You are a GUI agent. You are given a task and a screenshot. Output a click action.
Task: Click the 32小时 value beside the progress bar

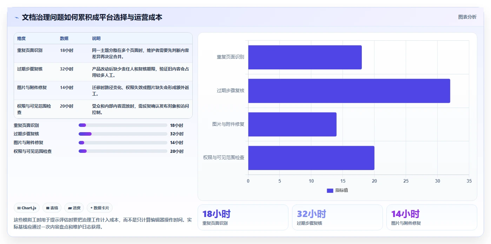pyautogui.click(x=177, y=134)
